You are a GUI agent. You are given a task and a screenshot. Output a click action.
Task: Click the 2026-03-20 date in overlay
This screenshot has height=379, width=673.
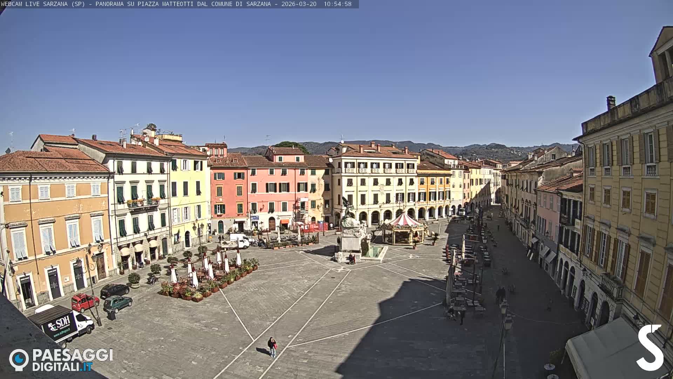(x=299, y=4)
